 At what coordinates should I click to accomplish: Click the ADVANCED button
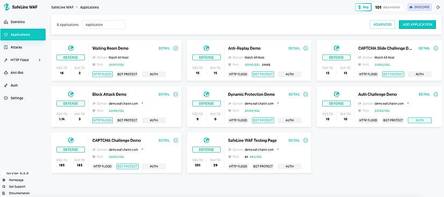pyautogui.click(x=382, y=25)
